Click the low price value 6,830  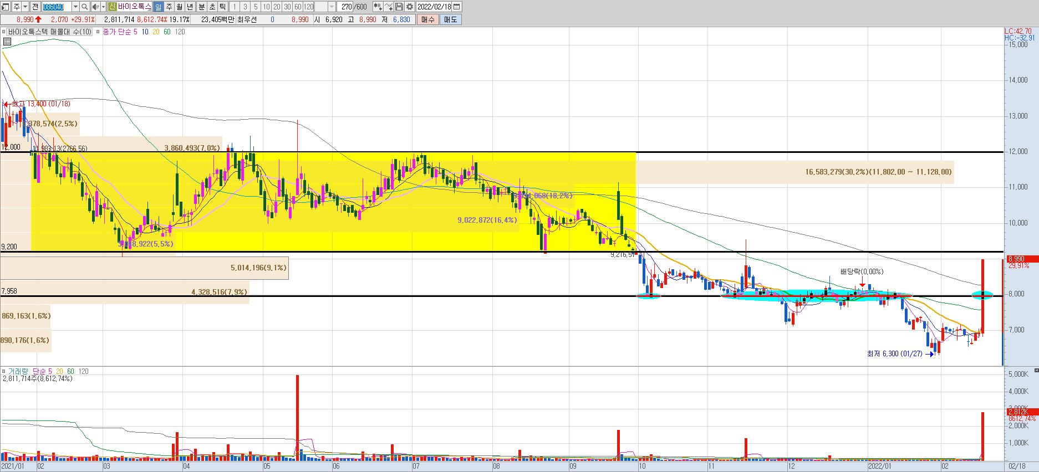(x=401, y=19)
